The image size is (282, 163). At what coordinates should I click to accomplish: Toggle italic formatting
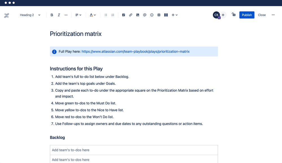pos(59,15)
